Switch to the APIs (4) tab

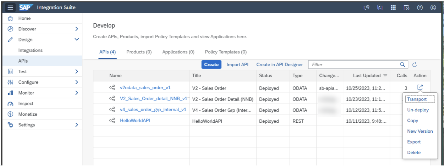(x=108, y=52)
